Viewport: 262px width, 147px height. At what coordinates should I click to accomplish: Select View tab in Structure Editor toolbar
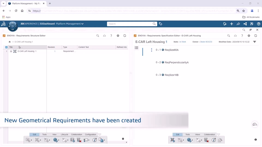point(54,134)
